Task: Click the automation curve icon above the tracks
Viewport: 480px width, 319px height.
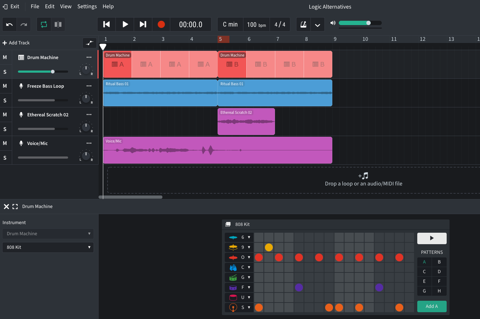Action: [x=89, y=43]
